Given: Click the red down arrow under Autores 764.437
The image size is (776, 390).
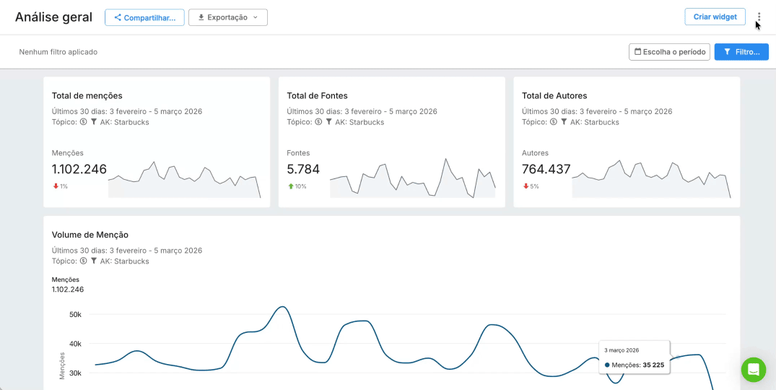Looking at the screenshot, I should (x=526, y=186).
